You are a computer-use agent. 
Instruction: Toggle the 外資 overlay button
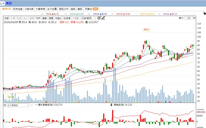click(x=13, y=18)
